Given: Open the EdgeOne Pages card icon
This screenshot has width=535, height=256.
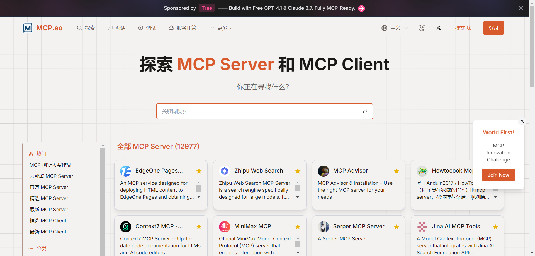Looking at the screenshot, I should pos(126,171).
